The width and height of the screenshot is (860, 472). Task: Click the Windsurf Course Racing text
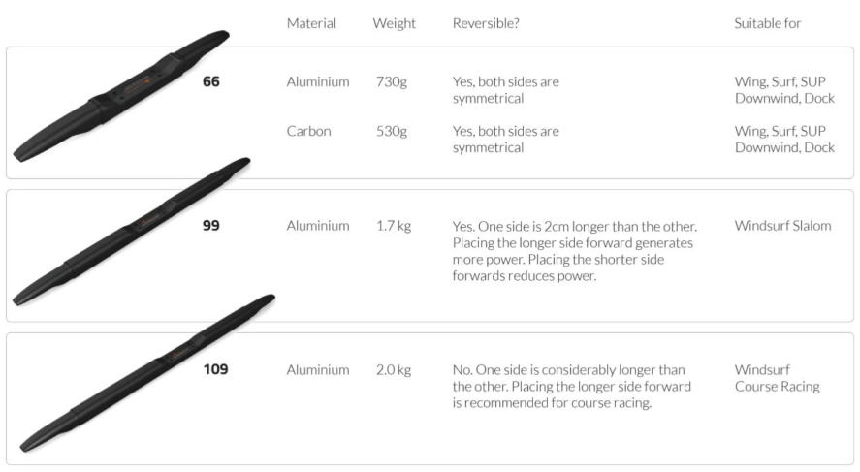tap(777, 378)
